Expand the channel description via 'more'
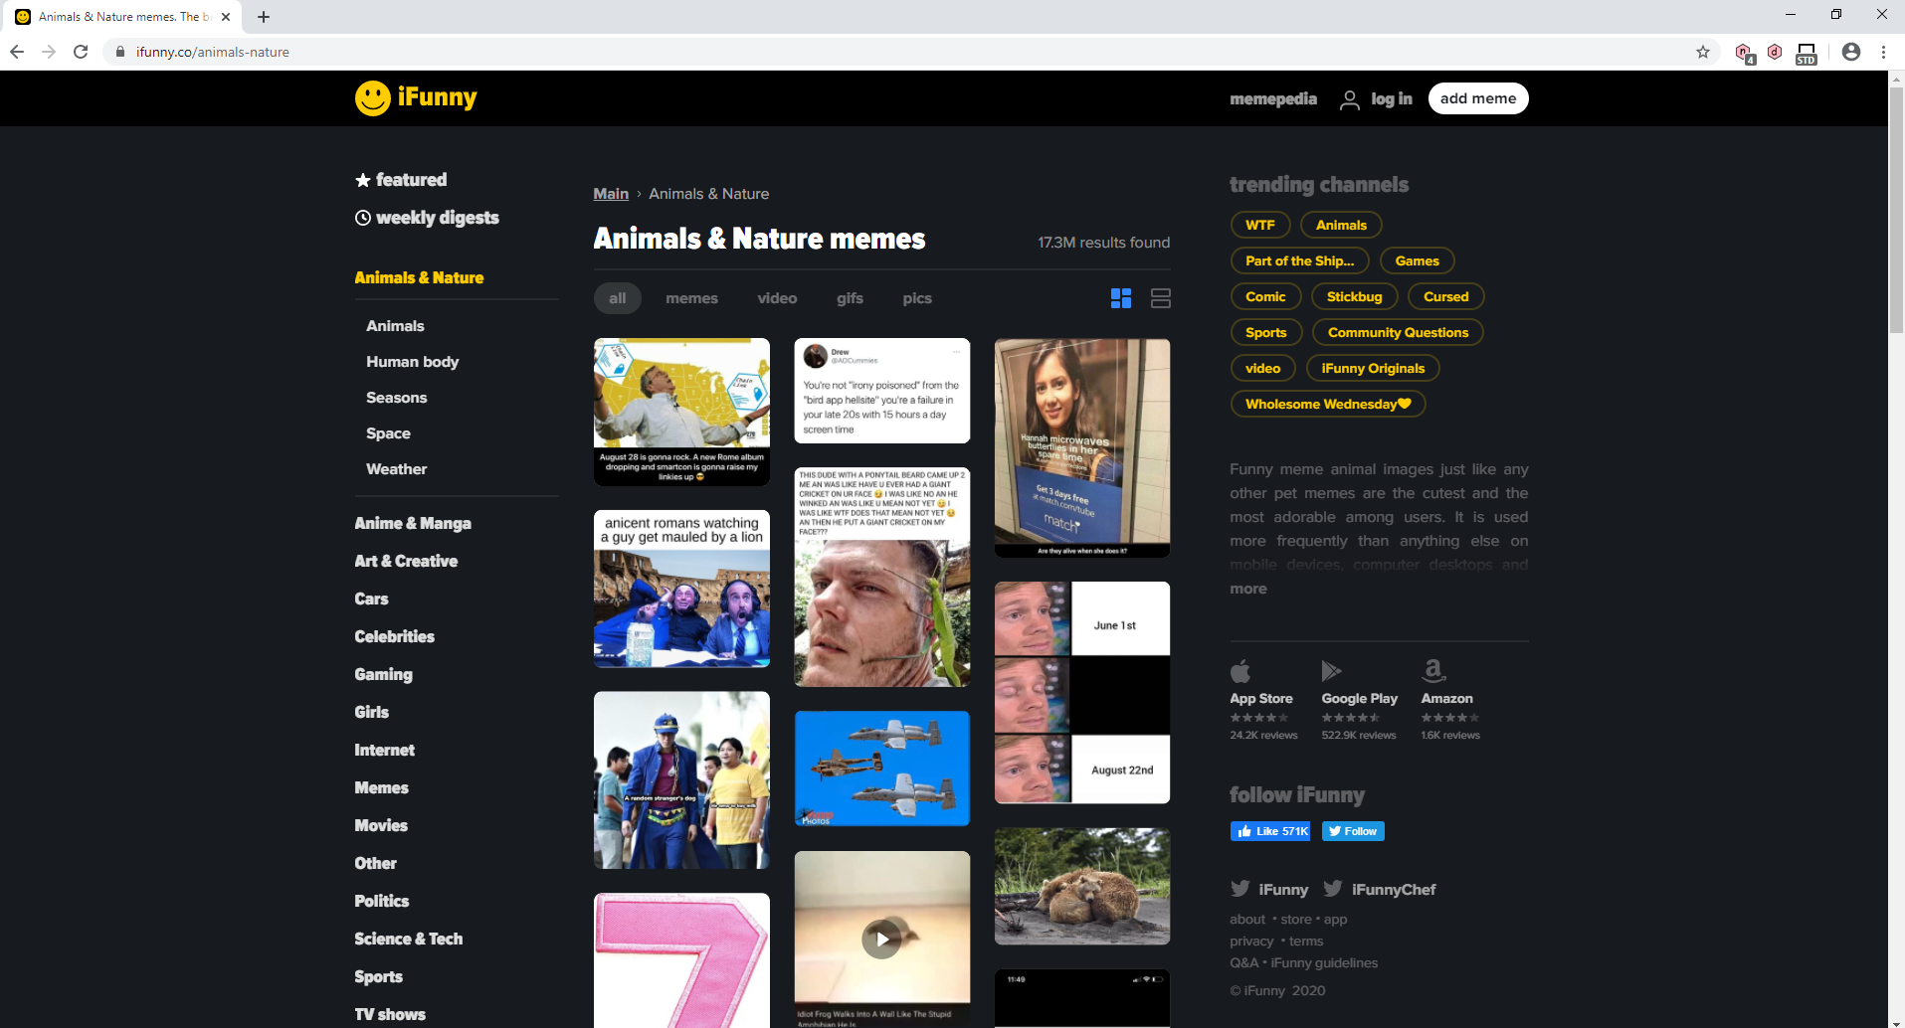This screenshot has width=1905, height=1028. coord(1247,588)
